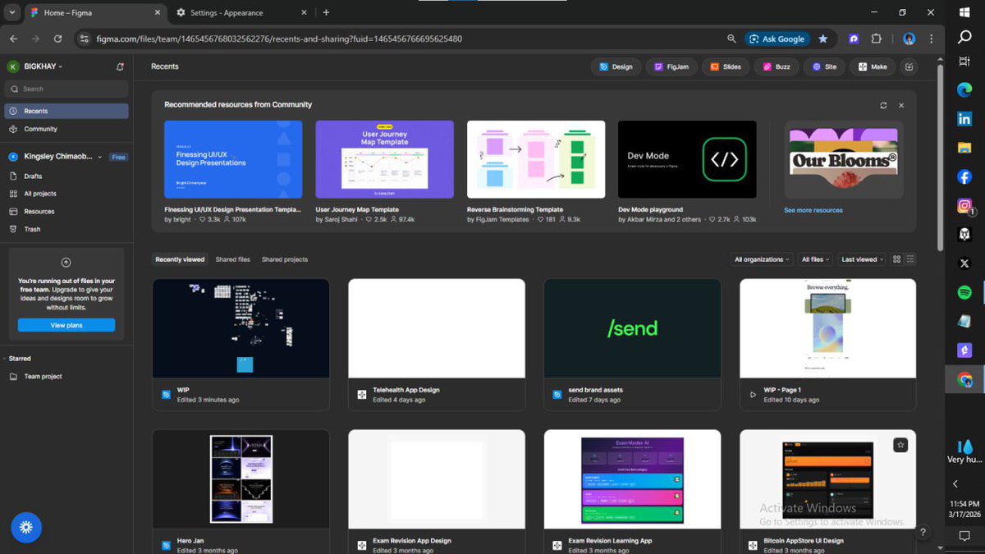Go back in browser history
Screen dimensions: 985x554
[14, 39]
